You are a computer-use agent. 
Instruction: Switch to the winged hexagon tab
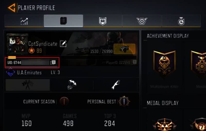(x=142, y=21)
